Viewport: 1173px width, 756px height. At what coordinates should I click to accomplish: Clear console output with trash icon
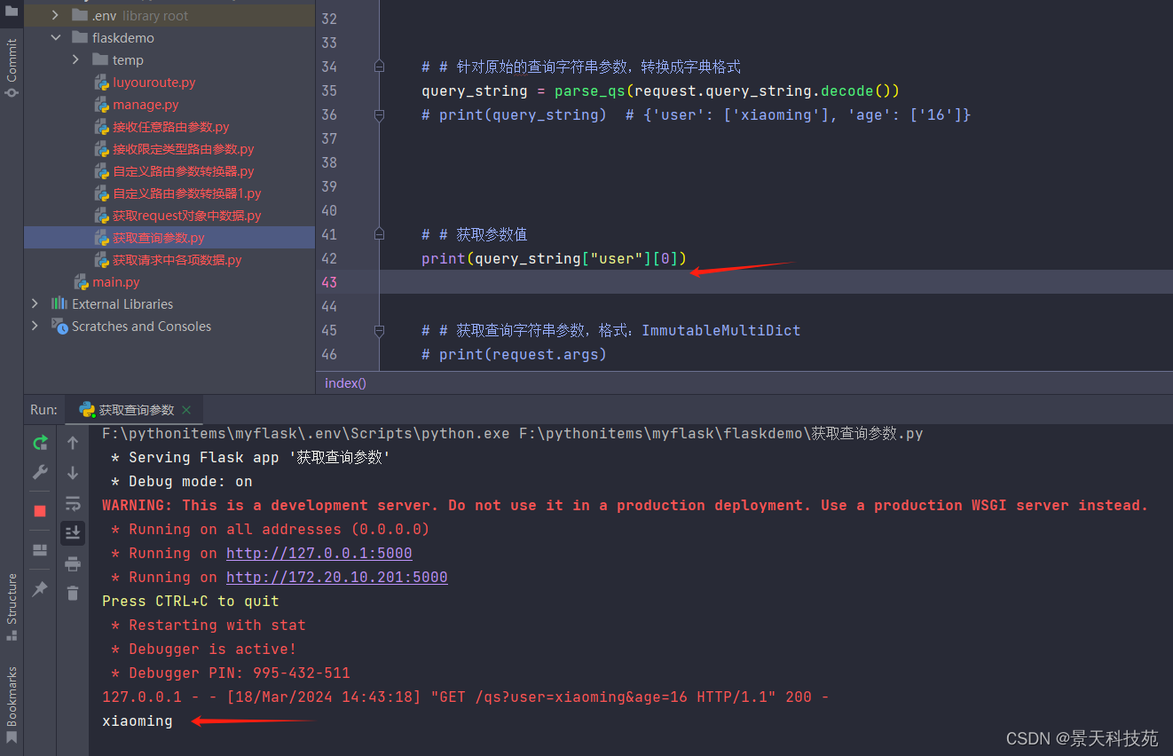pos(73,593)
